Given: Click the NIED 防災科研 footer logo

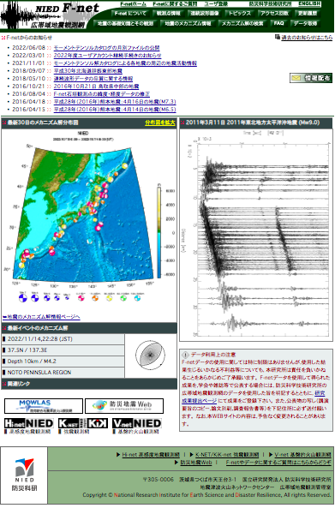Looking at the screenshot, I should pyautogui.click(x=24, y=475).
